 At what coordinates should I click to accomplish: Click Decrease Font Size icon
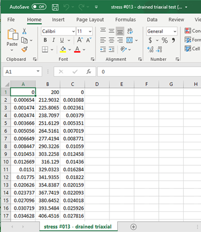coord(89,40)
